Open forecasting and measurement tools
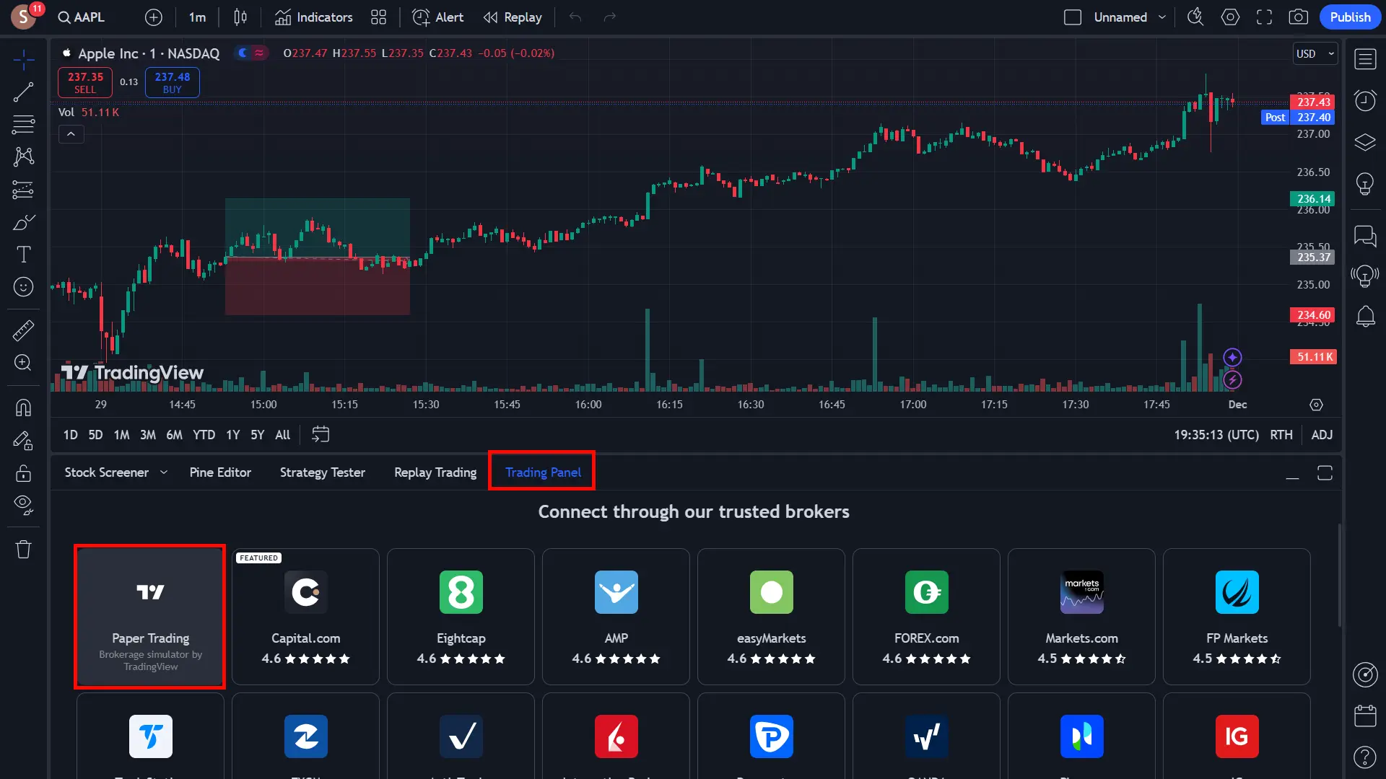 pos(23,190)
